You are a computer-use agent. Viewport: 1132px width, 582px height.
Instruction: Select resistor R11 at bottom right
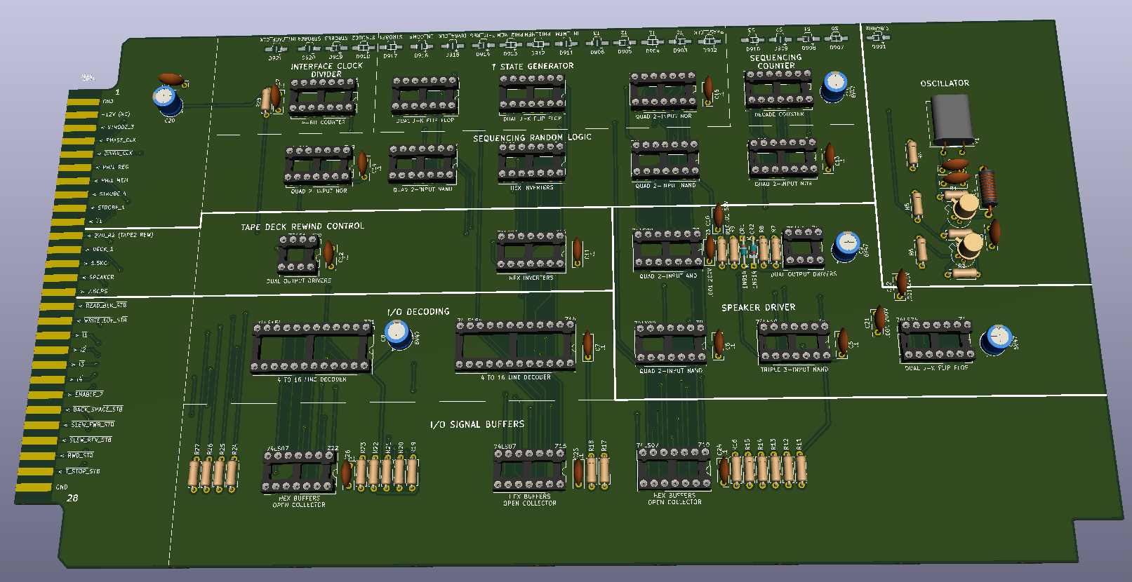click(x=800, y=468)
